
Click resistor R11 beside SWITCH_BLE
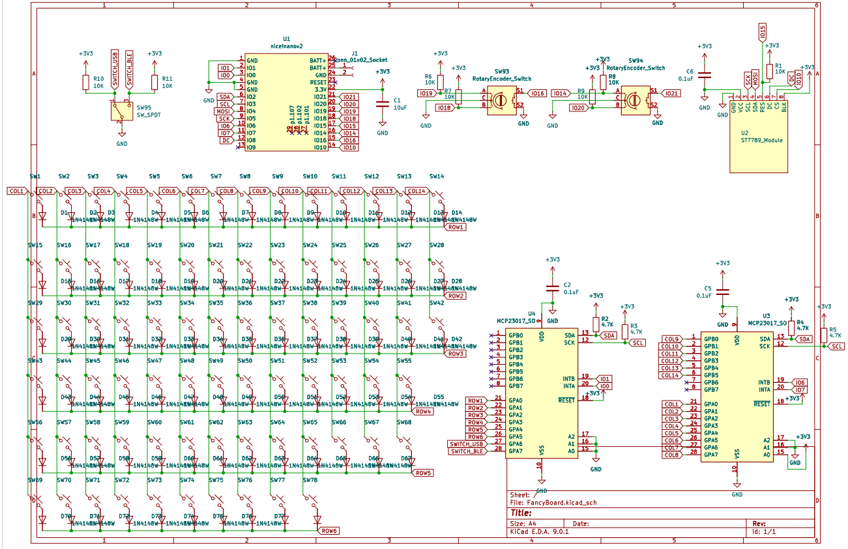[x=154, y=82]
